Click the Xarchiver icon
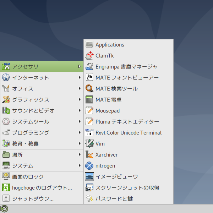This screenshot has height=213, width=213. pyautogui.click(x=89, y=154)
